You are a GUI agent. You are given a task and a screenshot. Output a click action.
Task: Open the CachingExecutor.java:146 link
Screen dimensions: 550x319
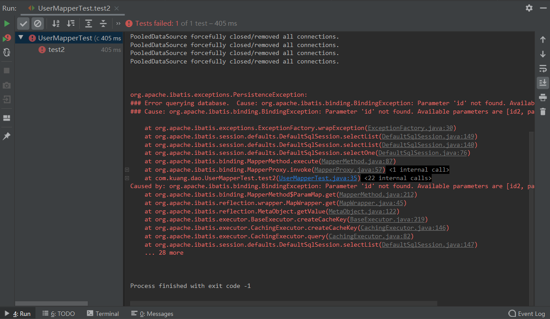point(403,228)
